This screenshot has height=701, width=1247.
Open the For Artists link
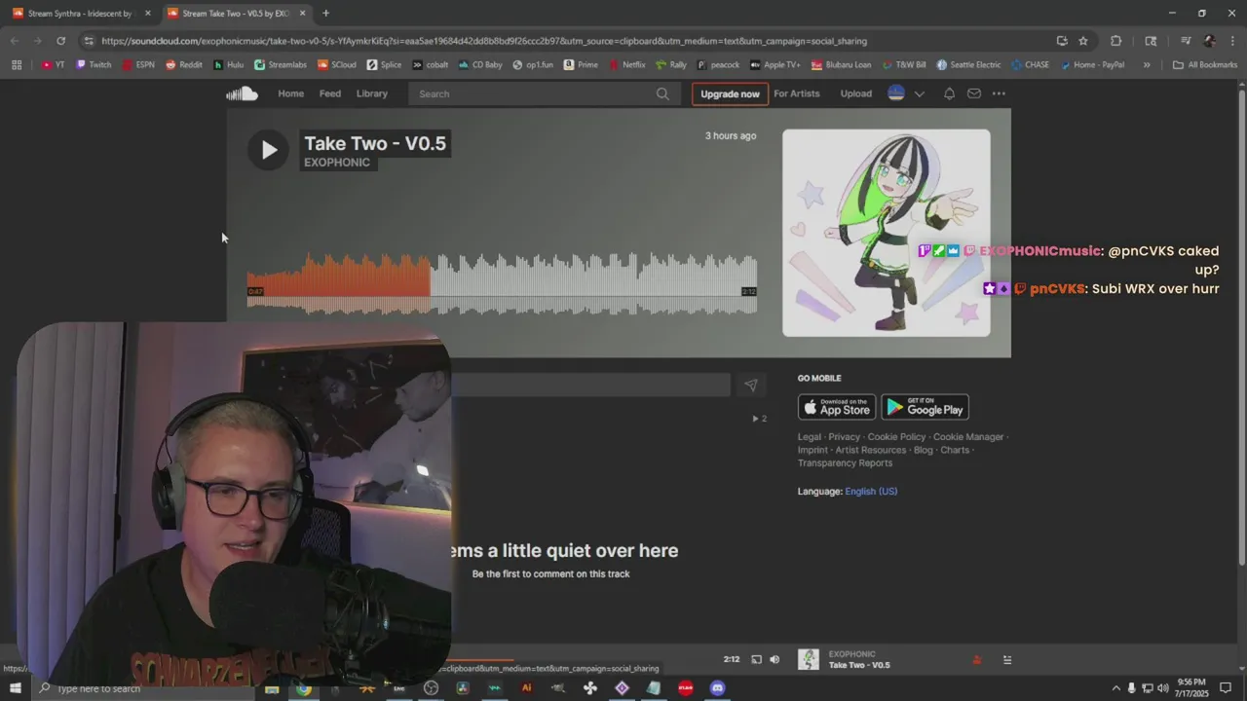[796, 93]
